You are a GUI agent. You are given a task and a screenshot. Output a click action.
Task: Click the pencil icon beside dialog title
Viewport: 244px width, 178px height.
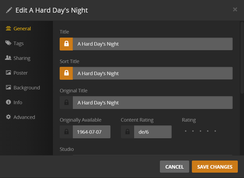9,10
